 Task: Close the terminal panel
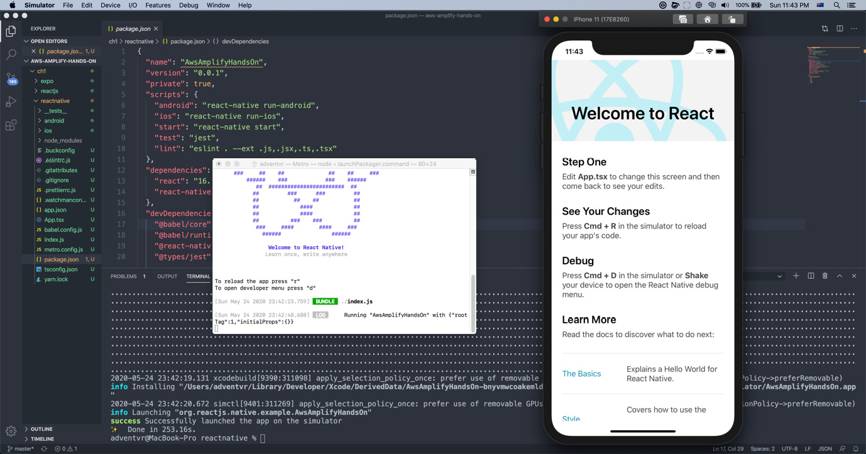click(854, 276)
